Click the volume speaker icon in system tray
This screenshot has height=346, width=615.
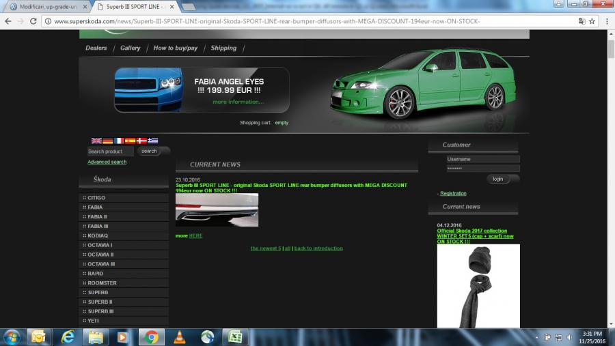pyautogui.click(x=569, y=337)
